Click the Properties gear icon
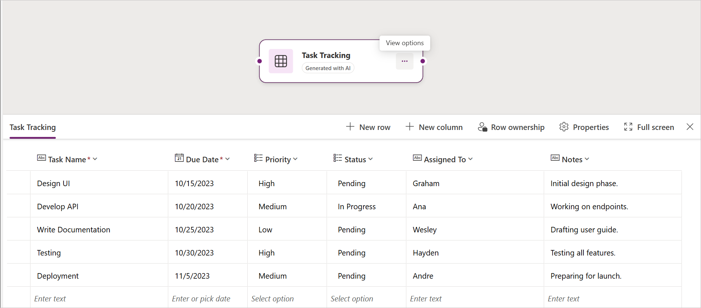 tap(564, 127)
